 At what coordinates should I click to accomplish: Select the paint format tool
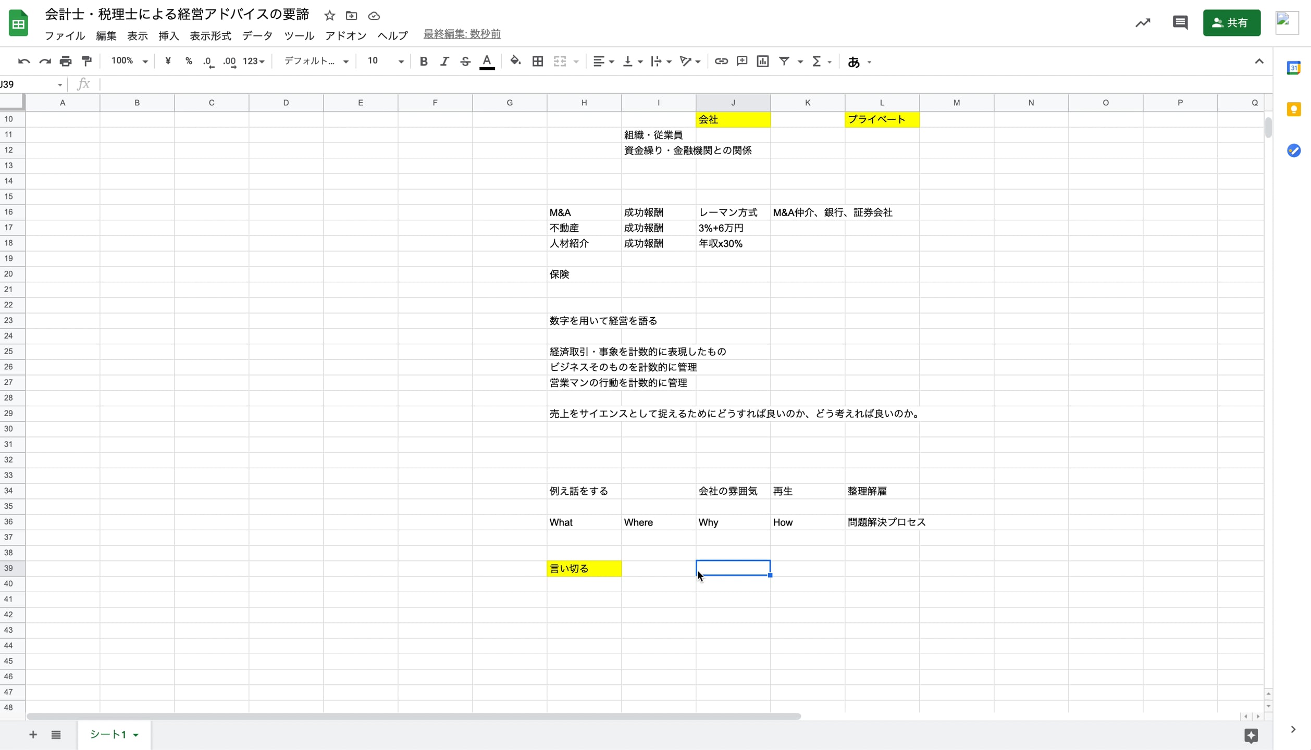pos(86,61)
